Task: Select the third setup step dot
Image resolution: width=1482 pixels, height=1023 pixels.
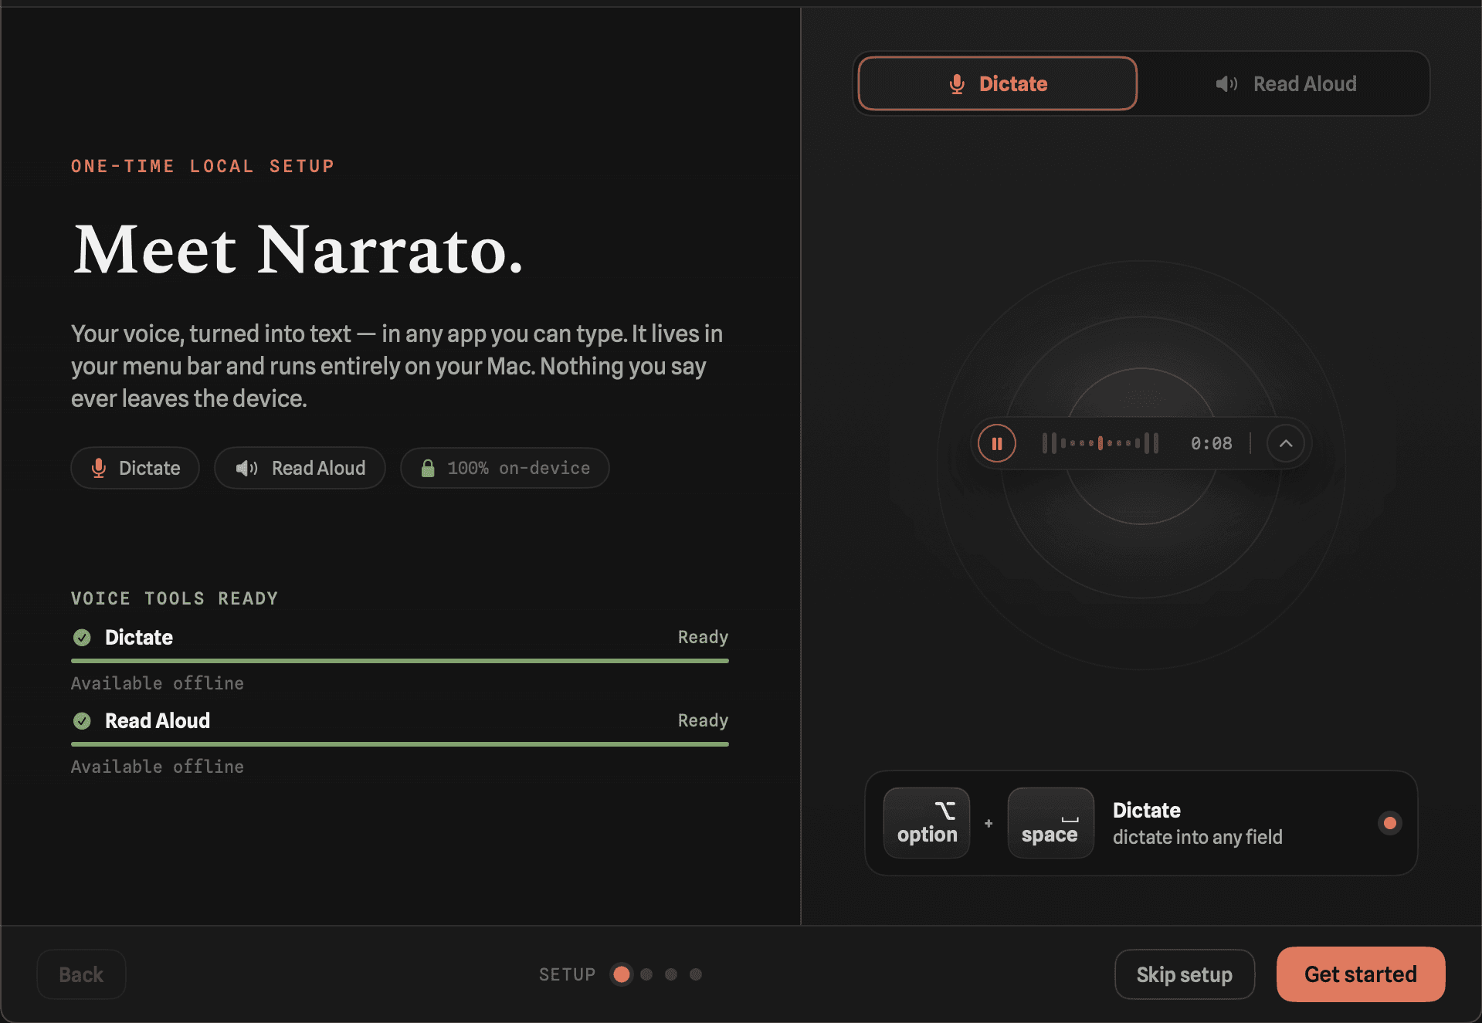Action: [x=671, y=974]
